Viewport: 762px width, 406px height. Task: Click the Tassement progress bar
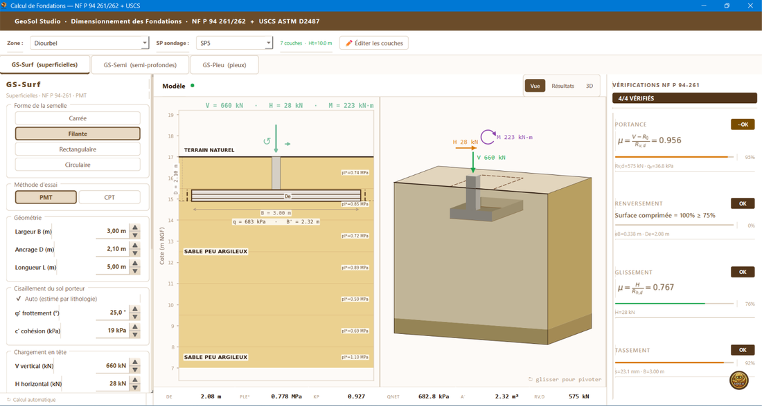click(674, 362)
